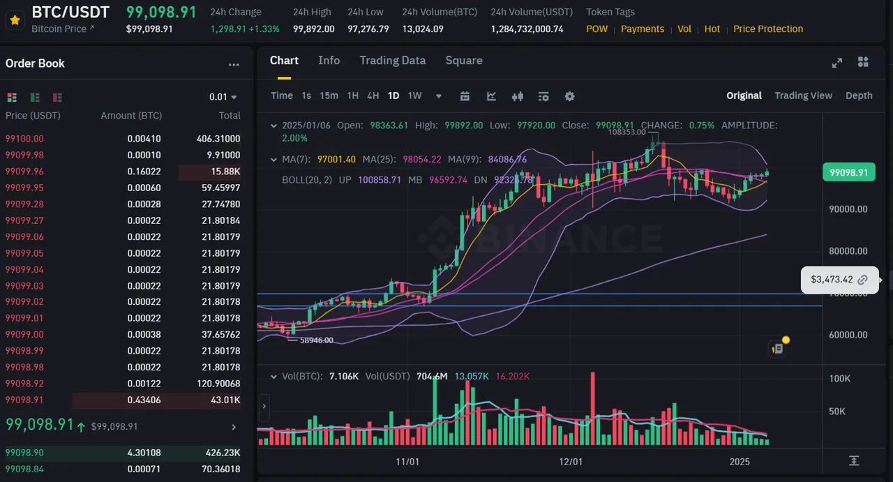Switch chart to Depth view

859,96
